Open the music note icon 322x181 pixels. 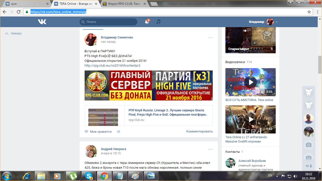pos(158,22)
